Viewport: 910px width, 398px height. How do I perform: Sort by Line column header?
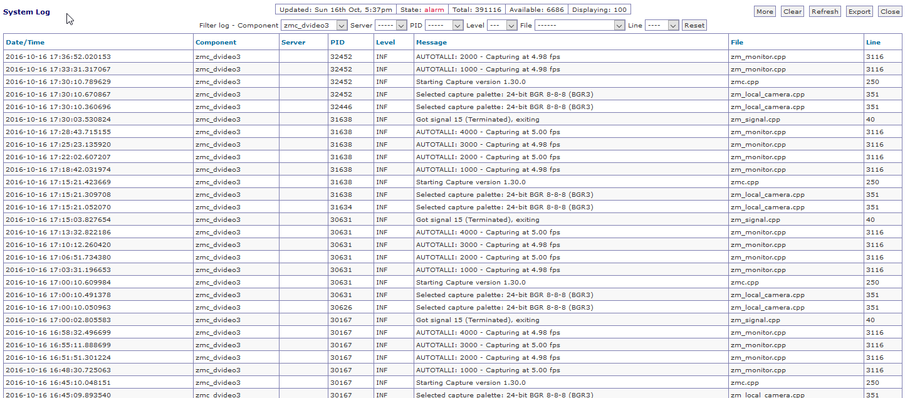click(x=873, y=43)
